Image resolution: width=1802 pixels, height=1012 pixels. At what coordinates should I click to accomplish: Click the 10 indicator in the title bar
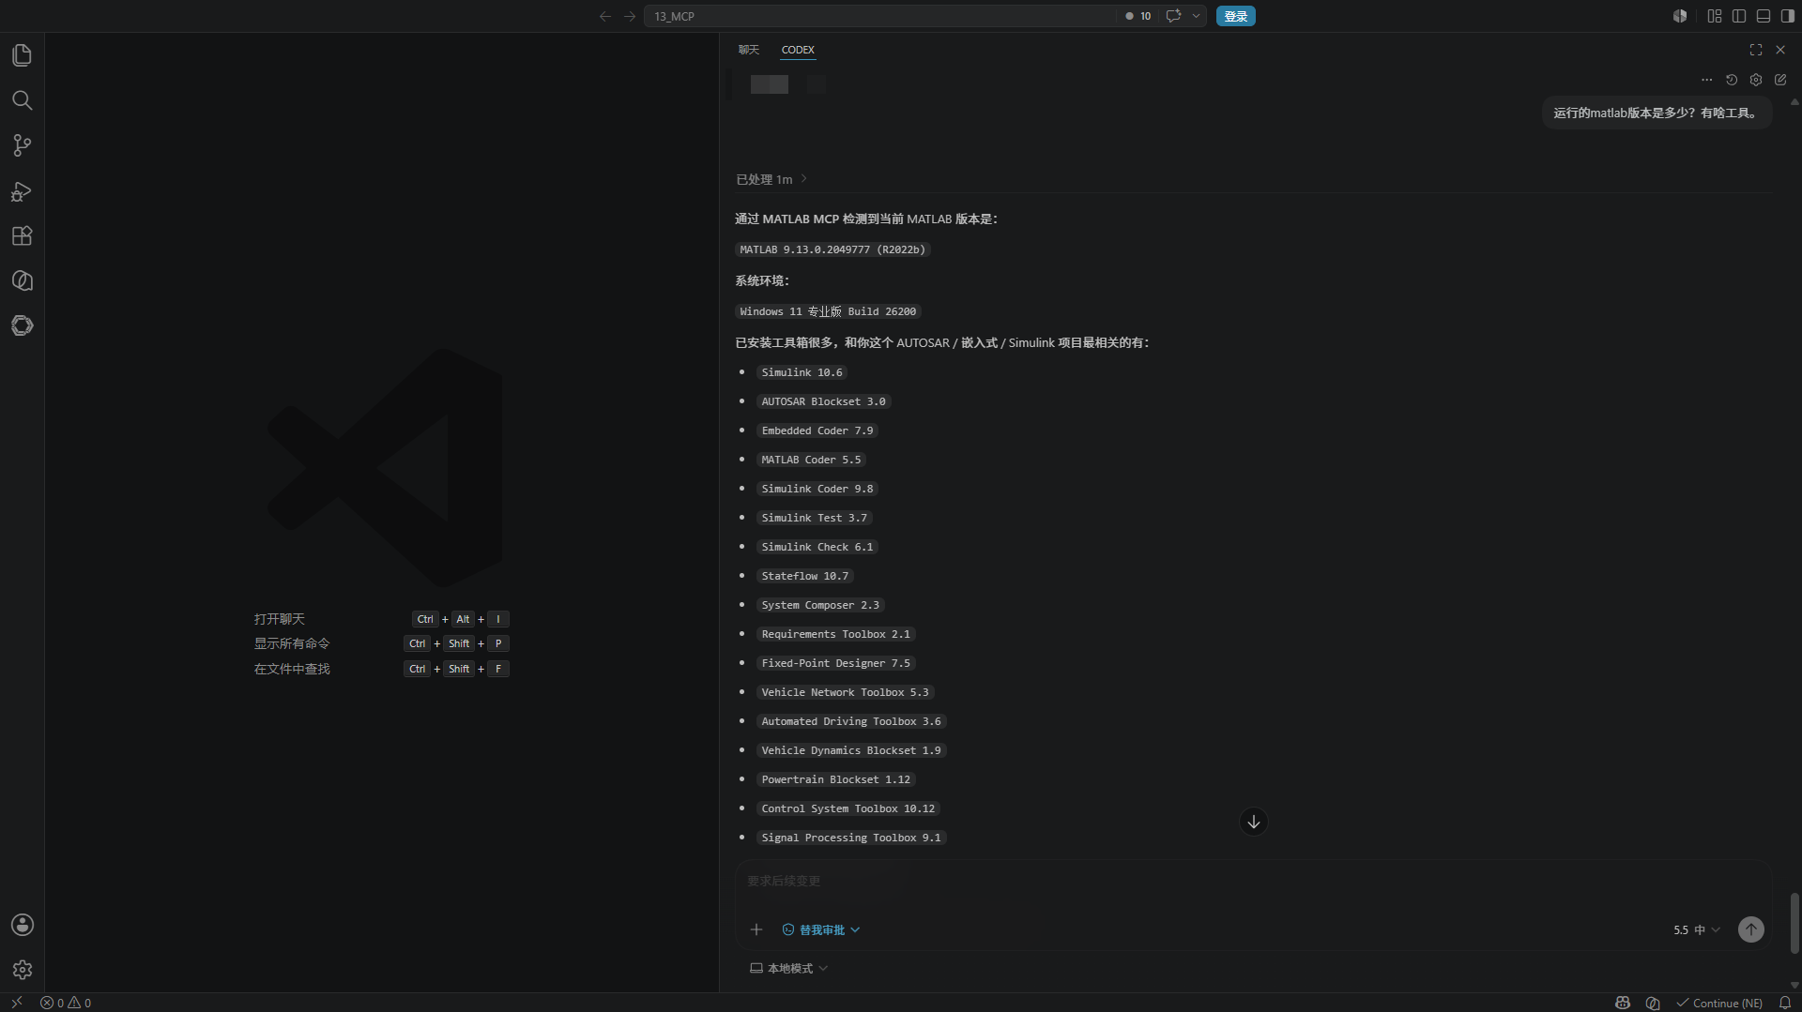[x=1138, y=16]
